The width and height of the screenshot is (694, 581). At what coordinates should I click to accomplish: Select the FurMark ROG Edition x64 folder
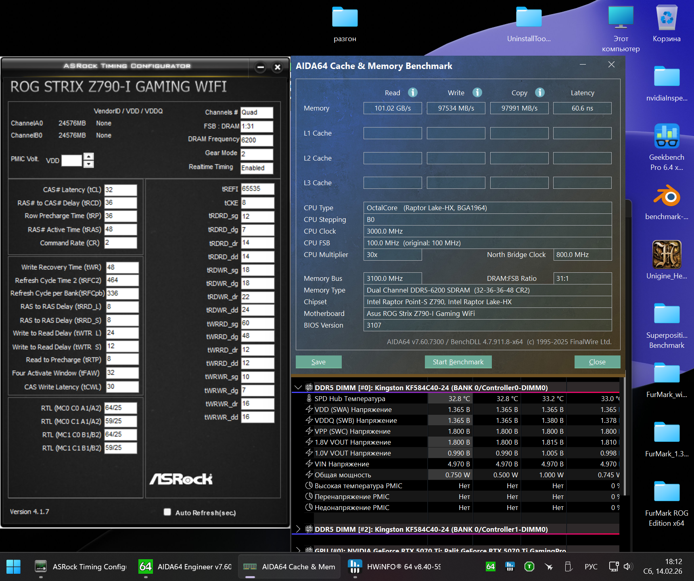(x=667, y=504)
